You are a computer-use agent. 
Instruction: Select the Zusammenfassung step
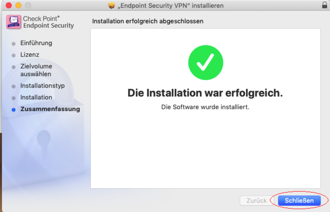click(x=50, y=109)
